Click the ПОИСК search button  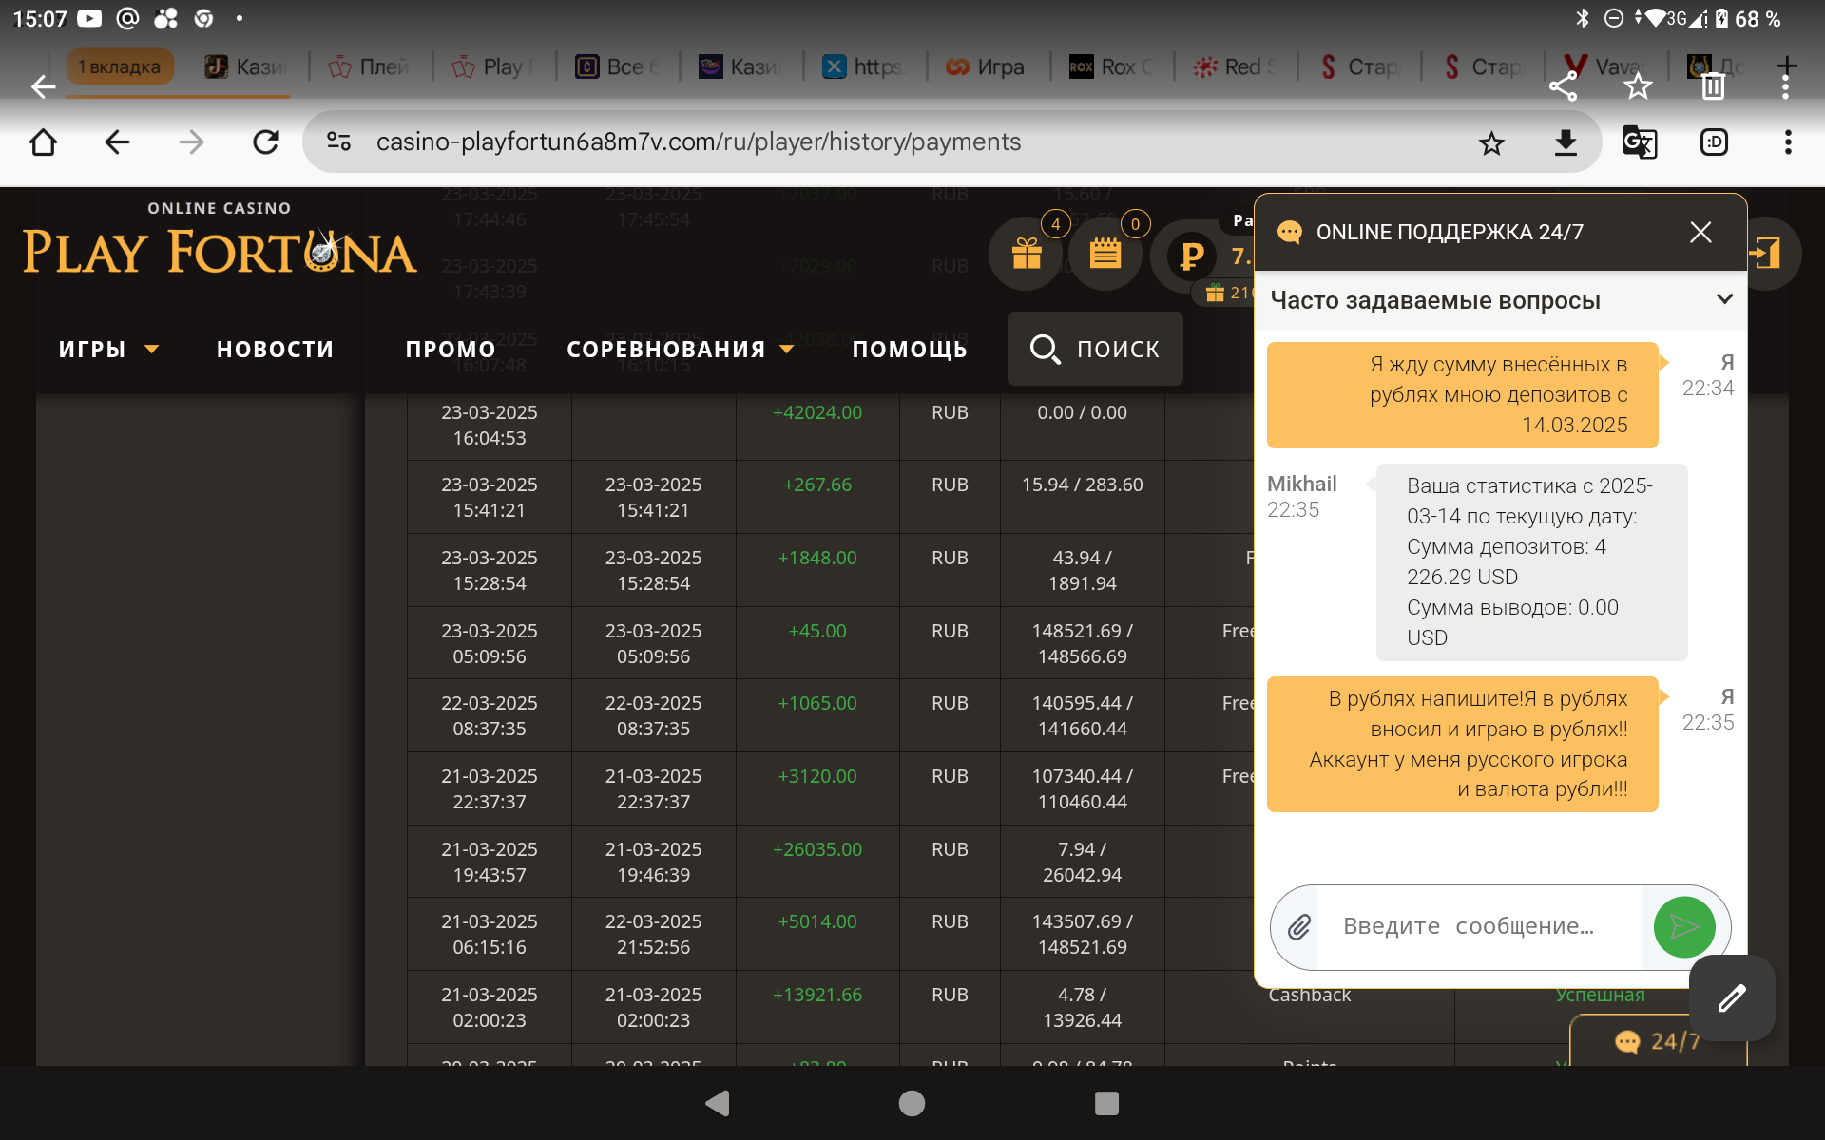point(1095,350)
